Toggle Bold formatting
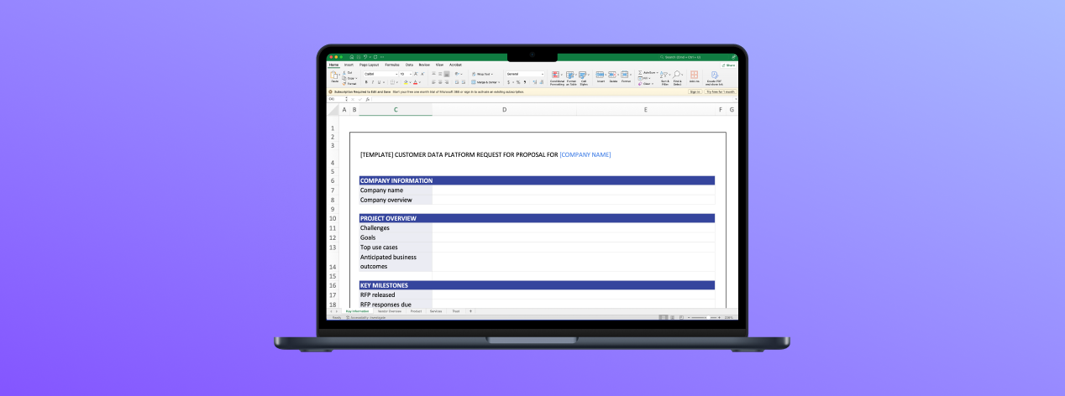Screen dimensions: 1065x396 (x=365, y=82)
